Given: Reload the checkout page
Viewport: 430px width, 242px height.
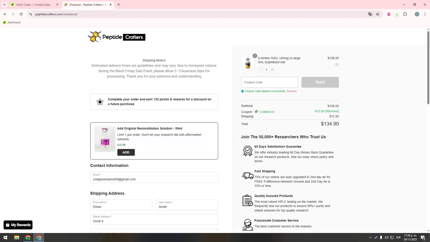Looking at the screenshot, I should click(x=21, y=14).
